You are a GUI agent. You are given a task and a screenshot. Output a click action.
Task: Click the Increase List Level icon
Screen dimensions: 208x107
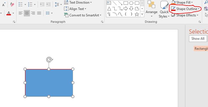[x=48, y=4]
